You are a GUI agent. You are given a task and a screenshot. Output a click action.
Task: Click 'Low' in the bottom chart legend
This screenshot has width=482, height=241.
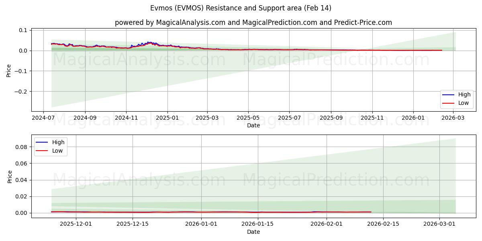click(x=57, y=151)
